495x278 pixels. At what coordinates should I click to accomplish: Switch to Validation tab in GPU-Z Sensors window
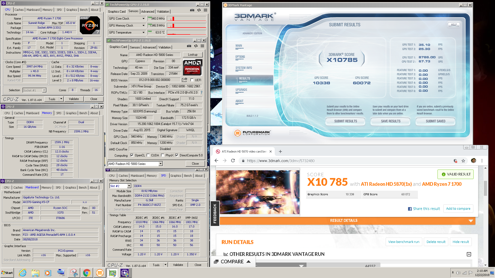pos(163,12)
